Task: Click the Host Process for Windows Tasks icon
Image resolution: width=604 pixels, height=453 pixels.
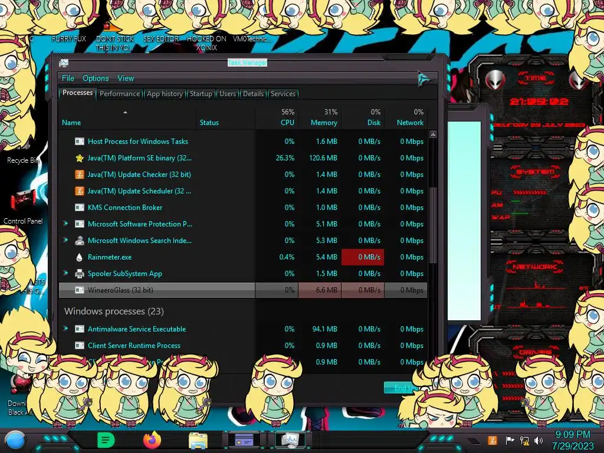Action: click(80, 142)
